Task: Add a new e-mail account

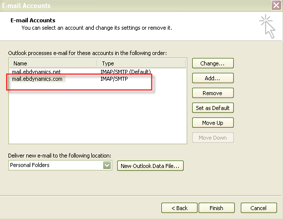Action: coord(213,78)
